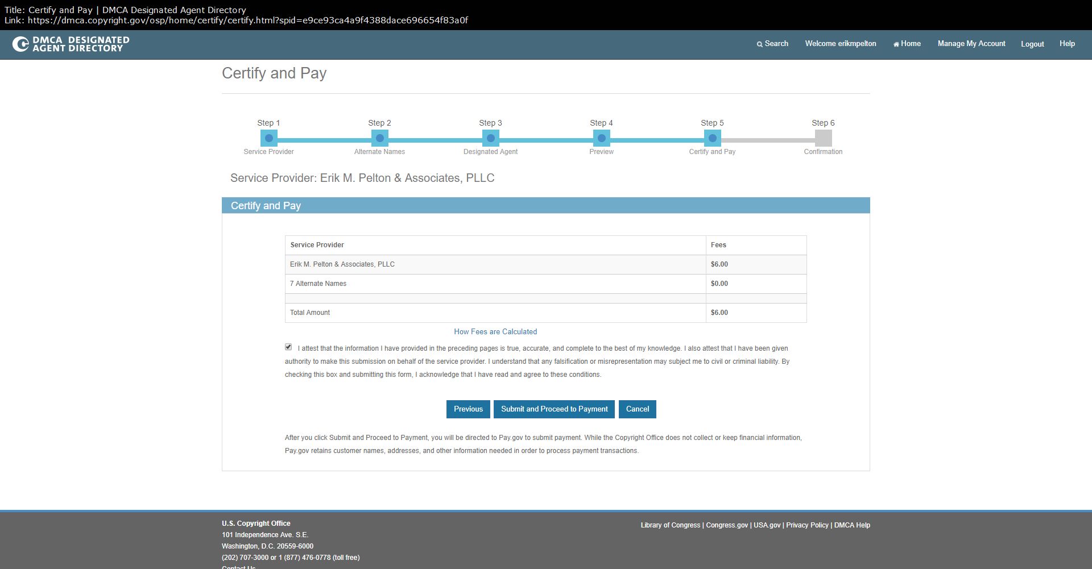The image size is (1092, 569).
Task: Click the Fees column header
Action: pyautogui.click(x=756, y=245)
